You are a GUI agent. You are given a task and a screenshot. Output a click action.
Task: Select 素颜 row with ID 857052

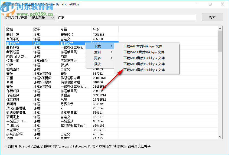[x=62, y=74]
